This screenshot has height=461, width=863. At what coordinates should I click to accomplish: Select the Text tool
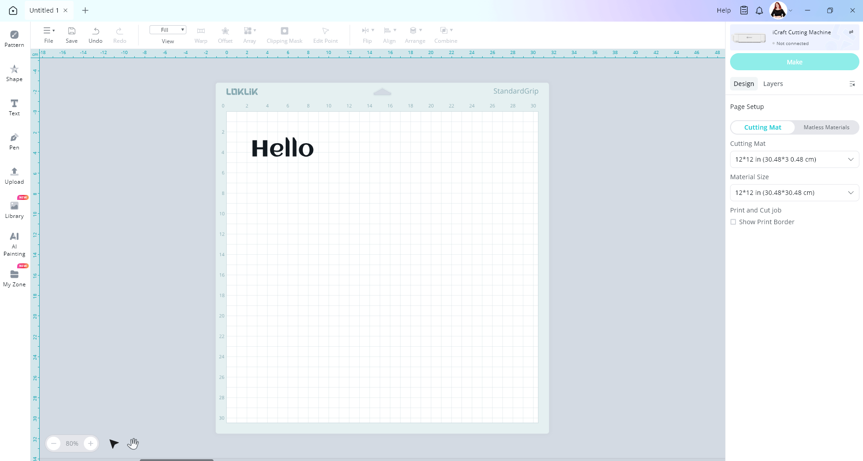pos(14,107)
